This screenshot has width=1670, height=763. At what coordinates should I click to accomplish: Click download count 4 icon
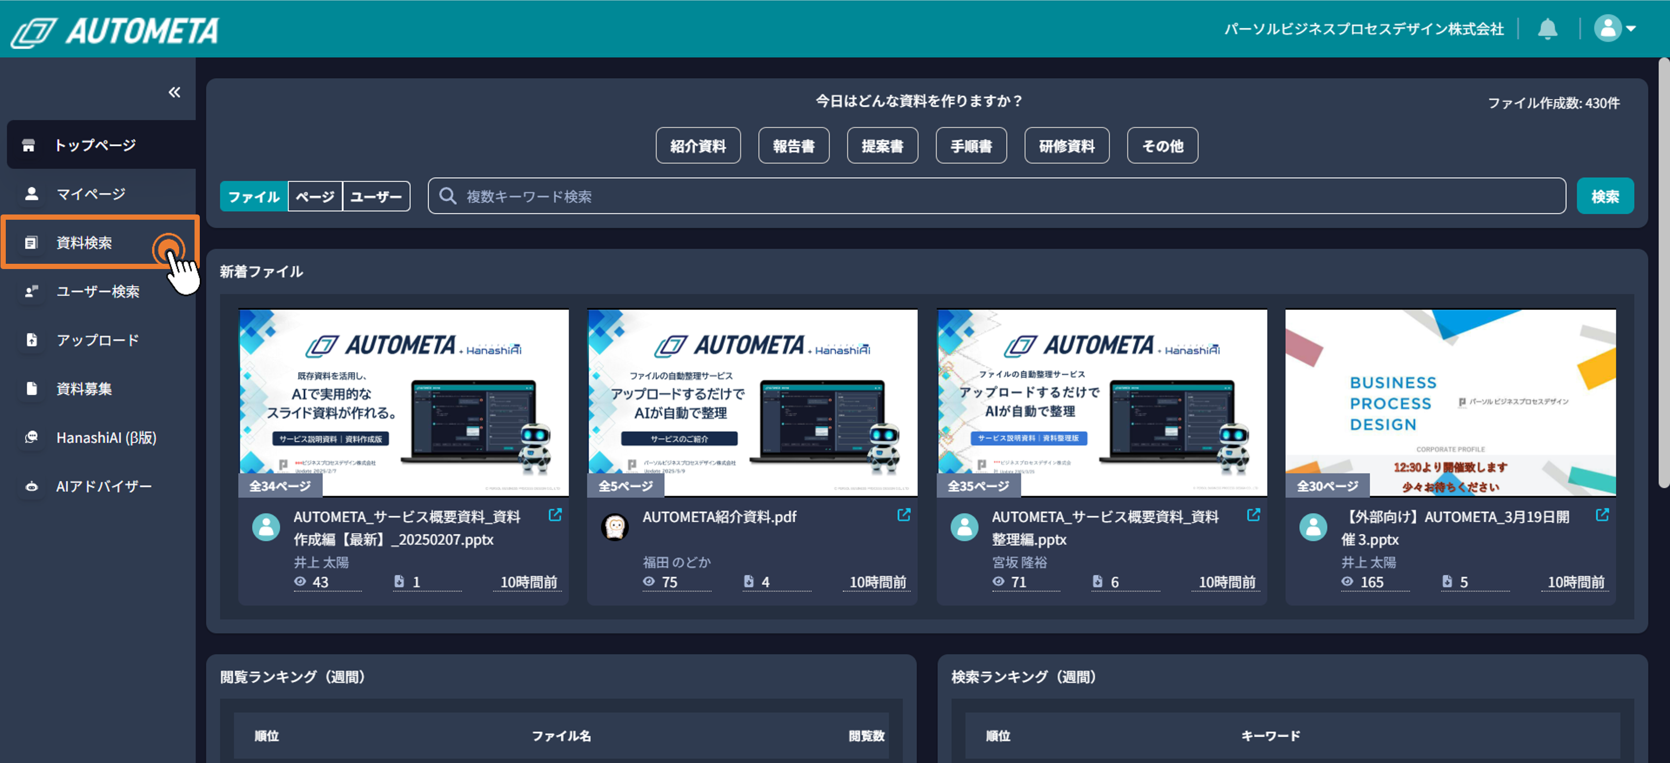[748, 582]
